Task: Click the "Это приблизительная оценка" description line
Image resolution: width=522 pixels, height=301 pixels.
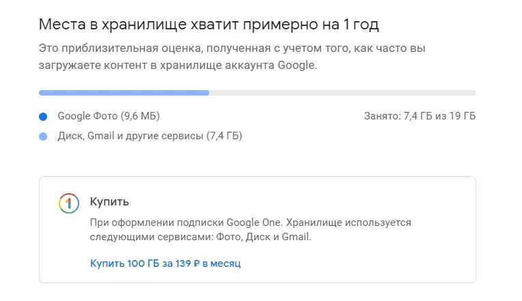Action: [137, 49]
